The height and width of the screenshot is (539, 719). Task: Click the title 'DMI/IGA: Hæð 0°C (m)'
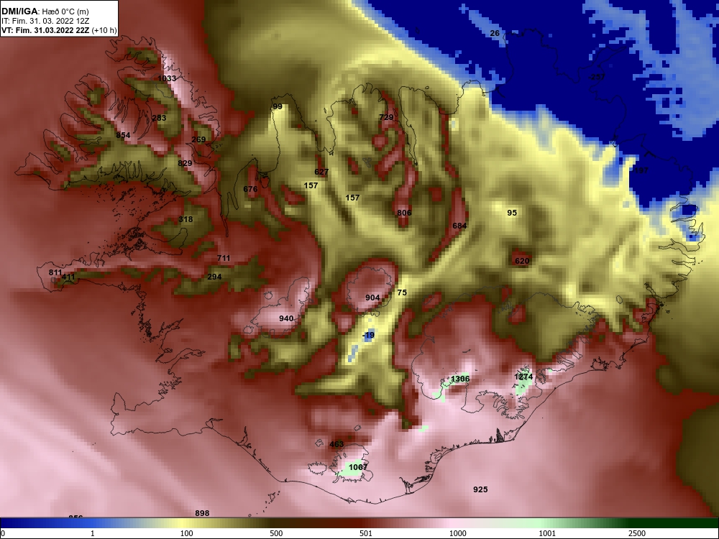(45, 11)
